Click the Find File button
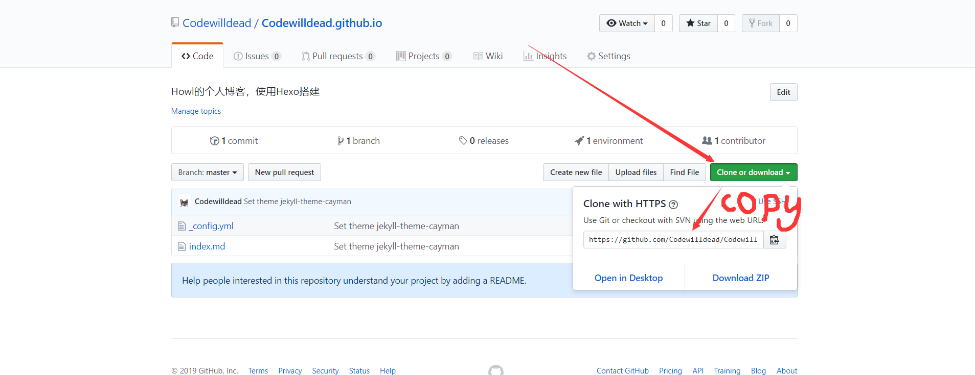Viewport: 975px width, 375px height. (685, 172)
